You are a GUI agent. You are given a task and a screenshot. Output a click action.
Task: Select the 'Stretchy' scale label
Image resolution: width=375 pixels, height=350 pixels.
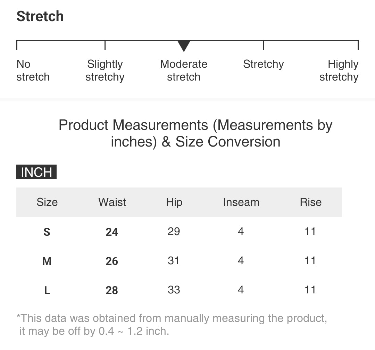pos(263,64)
